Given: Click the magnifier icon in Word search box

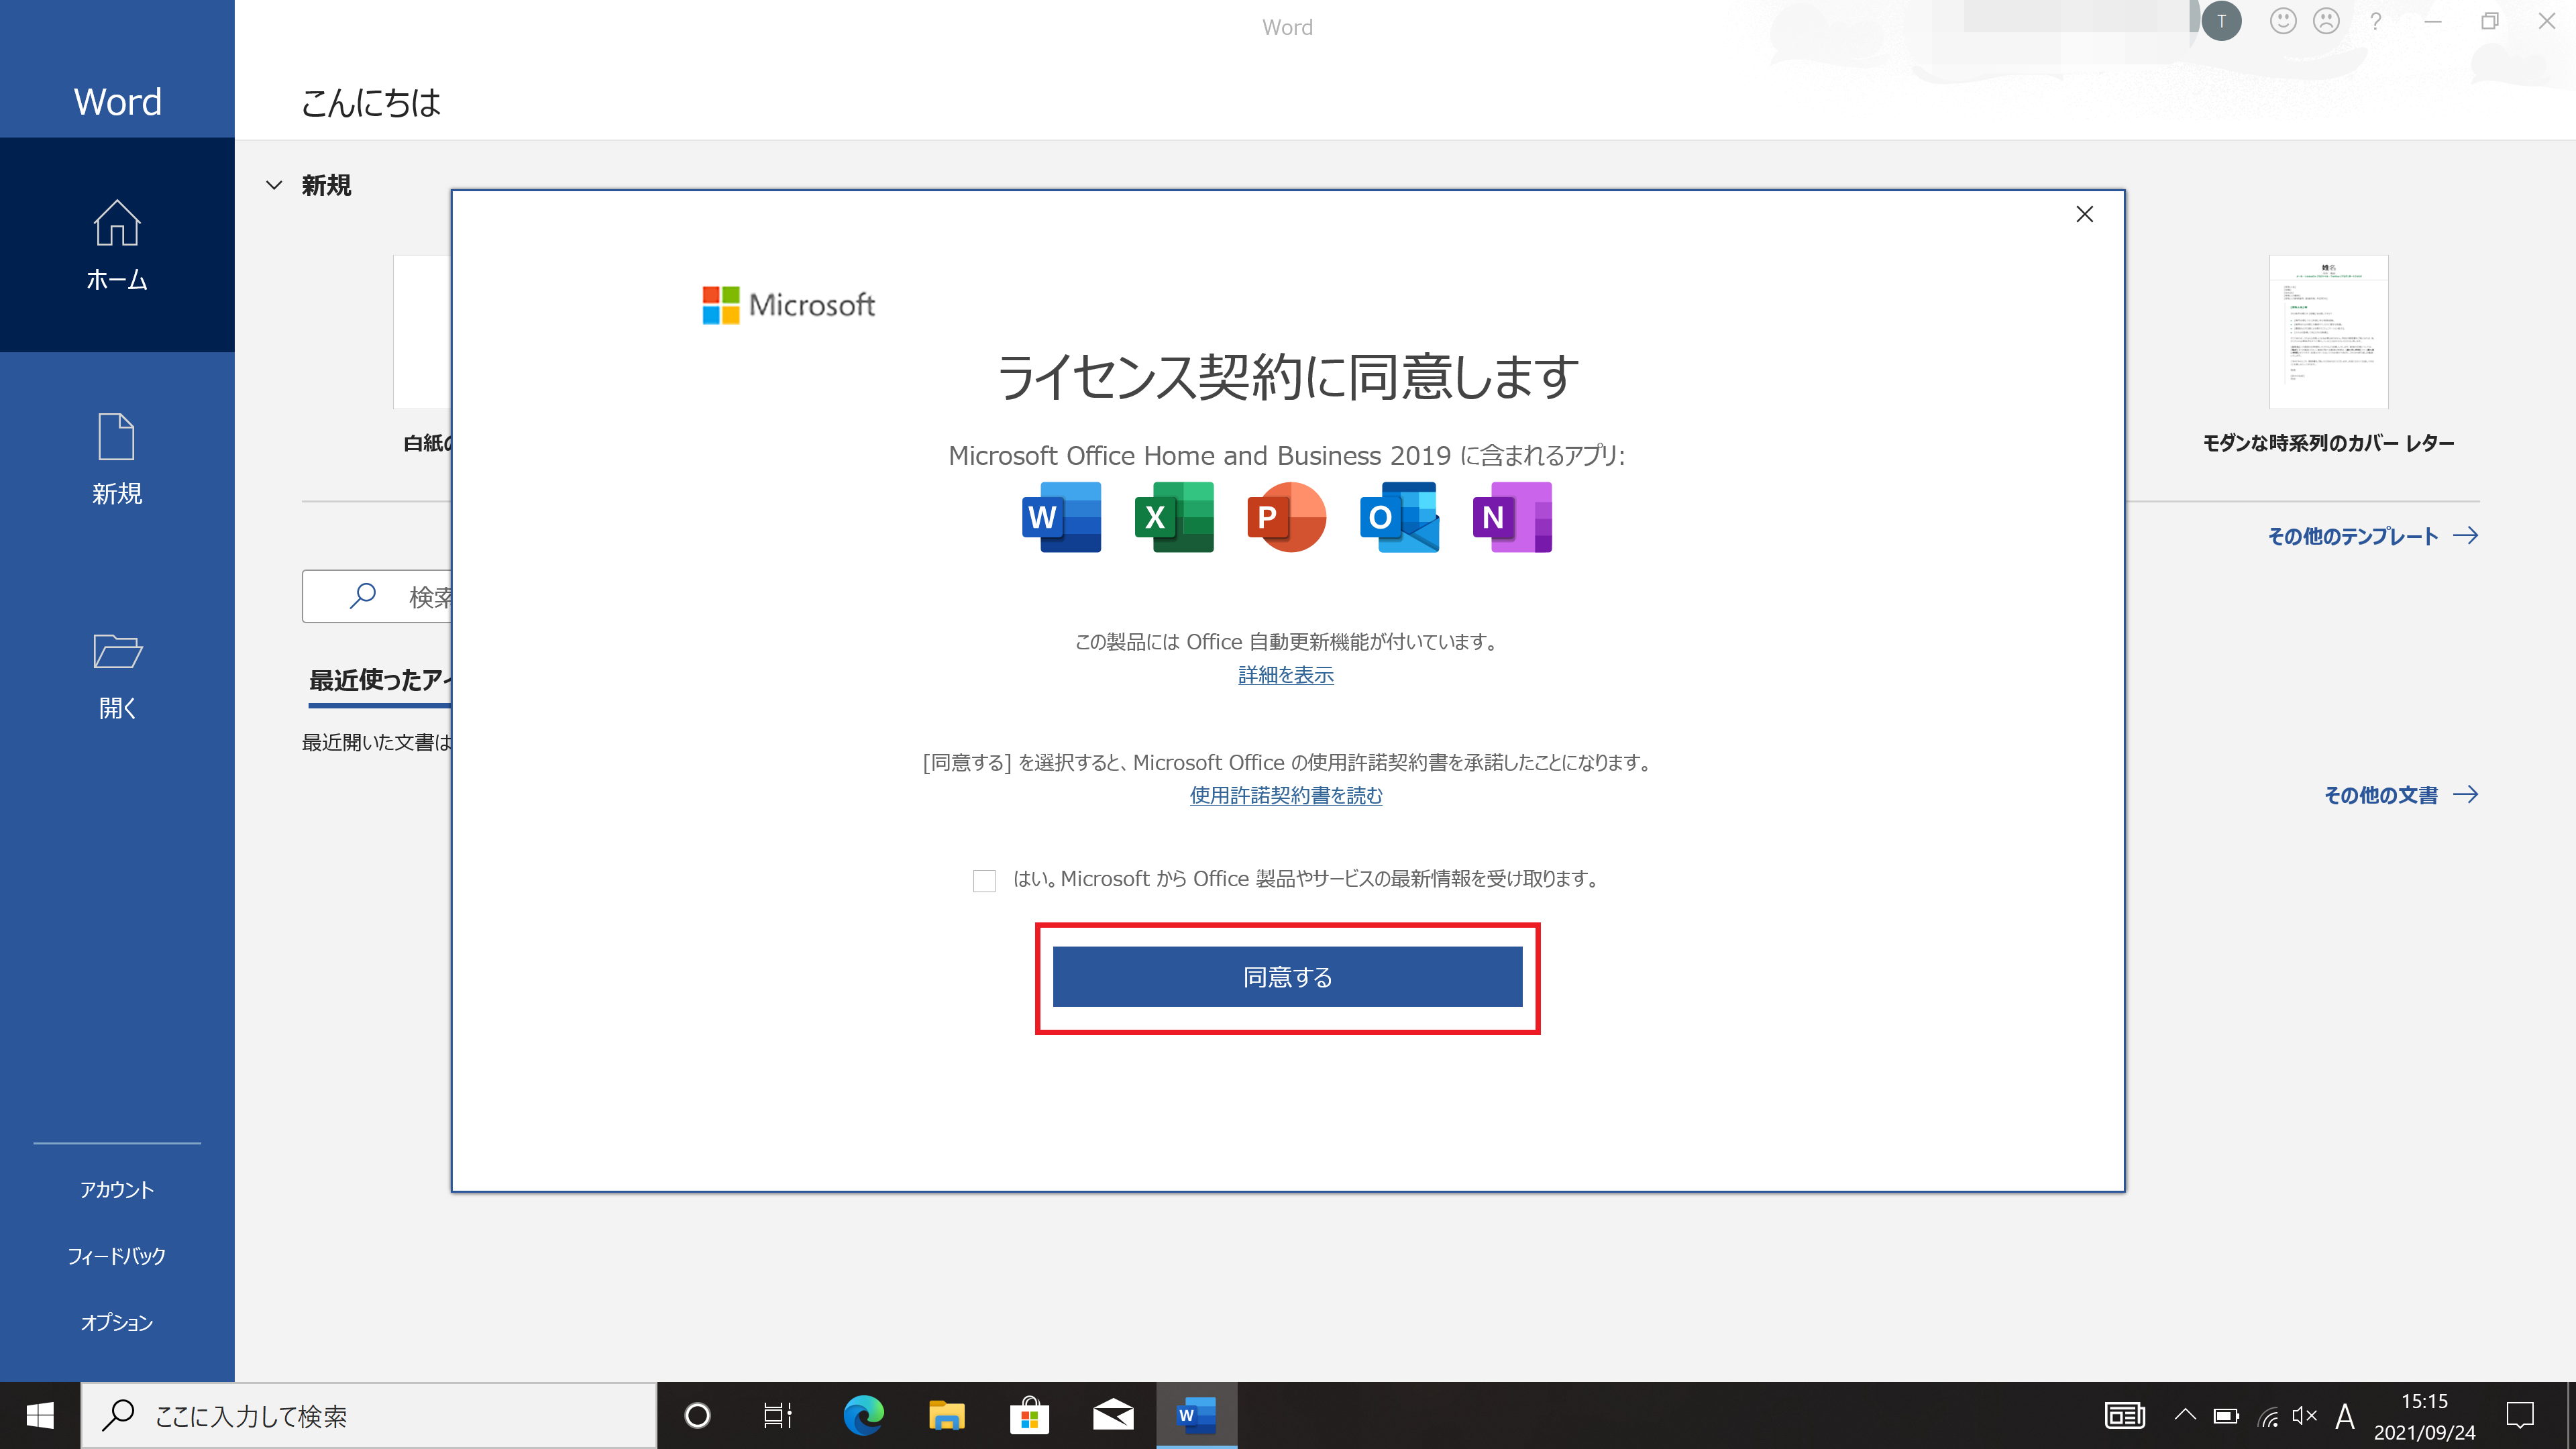Looking at the screenshot, I should pyautogui.click(x=362, y=596).
